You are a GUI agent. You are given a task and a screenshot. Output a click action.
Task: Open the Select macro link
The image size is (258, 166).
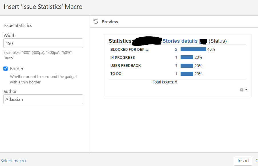[x=13, y=161]
